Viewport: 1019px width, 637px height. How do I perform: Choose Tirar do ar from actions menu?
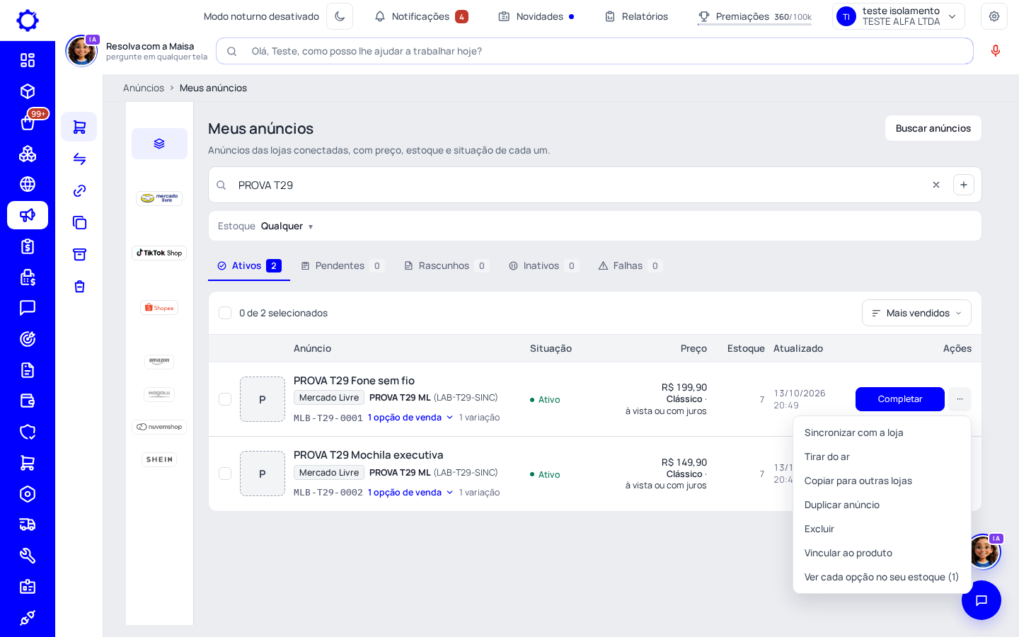(x=882, y=457)
